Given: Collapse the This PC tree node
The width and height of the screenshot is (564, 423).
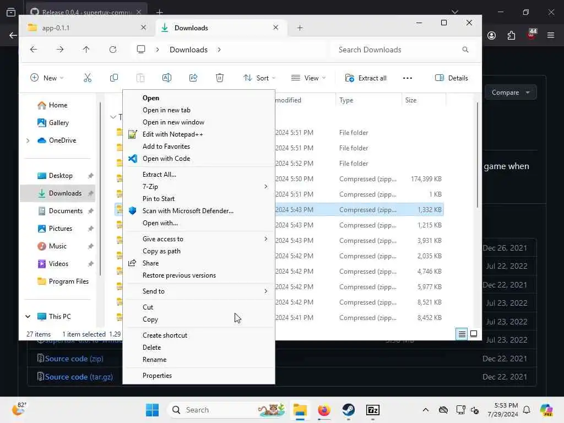Looking at the screenshot, I should [x=28, y=317].
